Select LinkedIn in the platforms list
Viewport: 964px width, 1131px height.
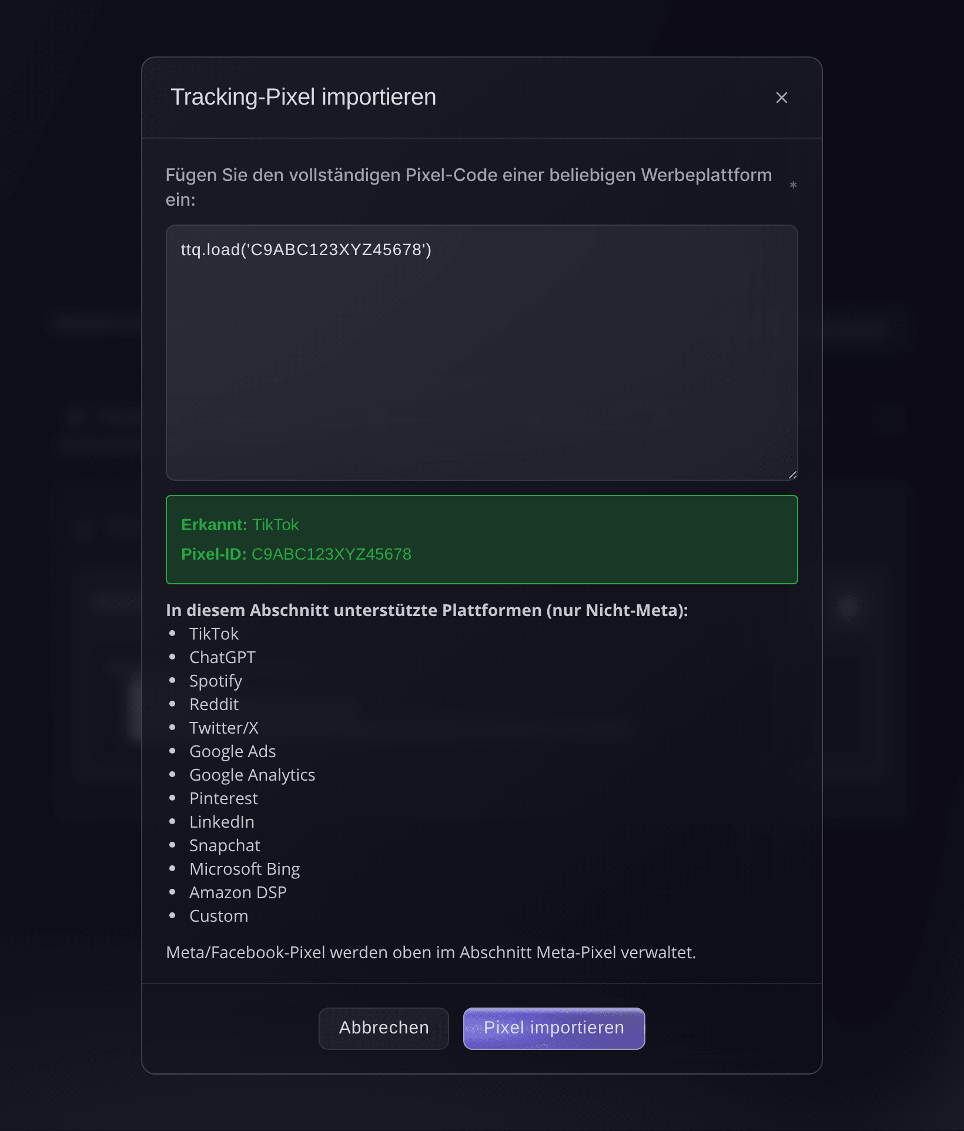(222, 822)
